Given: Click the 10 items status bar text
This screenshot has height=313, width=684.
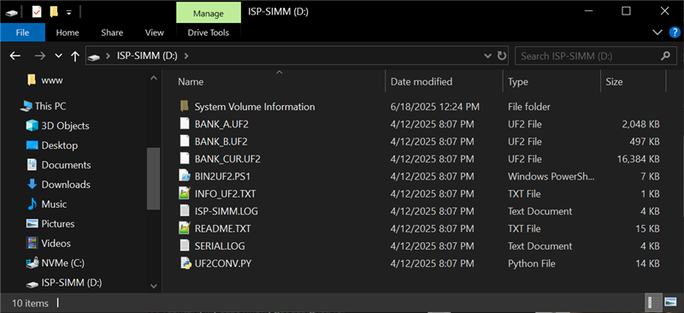Looking at the screenshot, I should click(30, 303).
